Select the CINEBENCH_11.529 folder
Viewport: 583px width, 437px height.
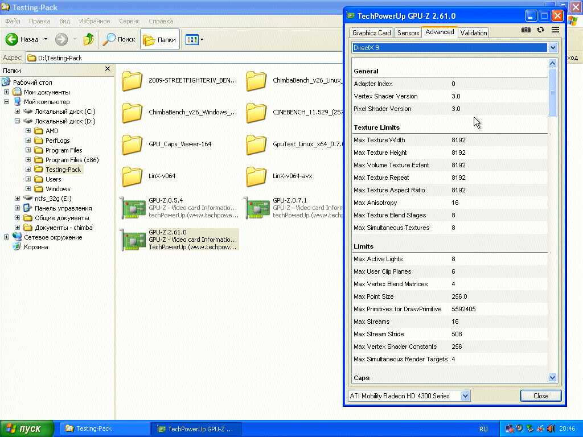[294, 112]
